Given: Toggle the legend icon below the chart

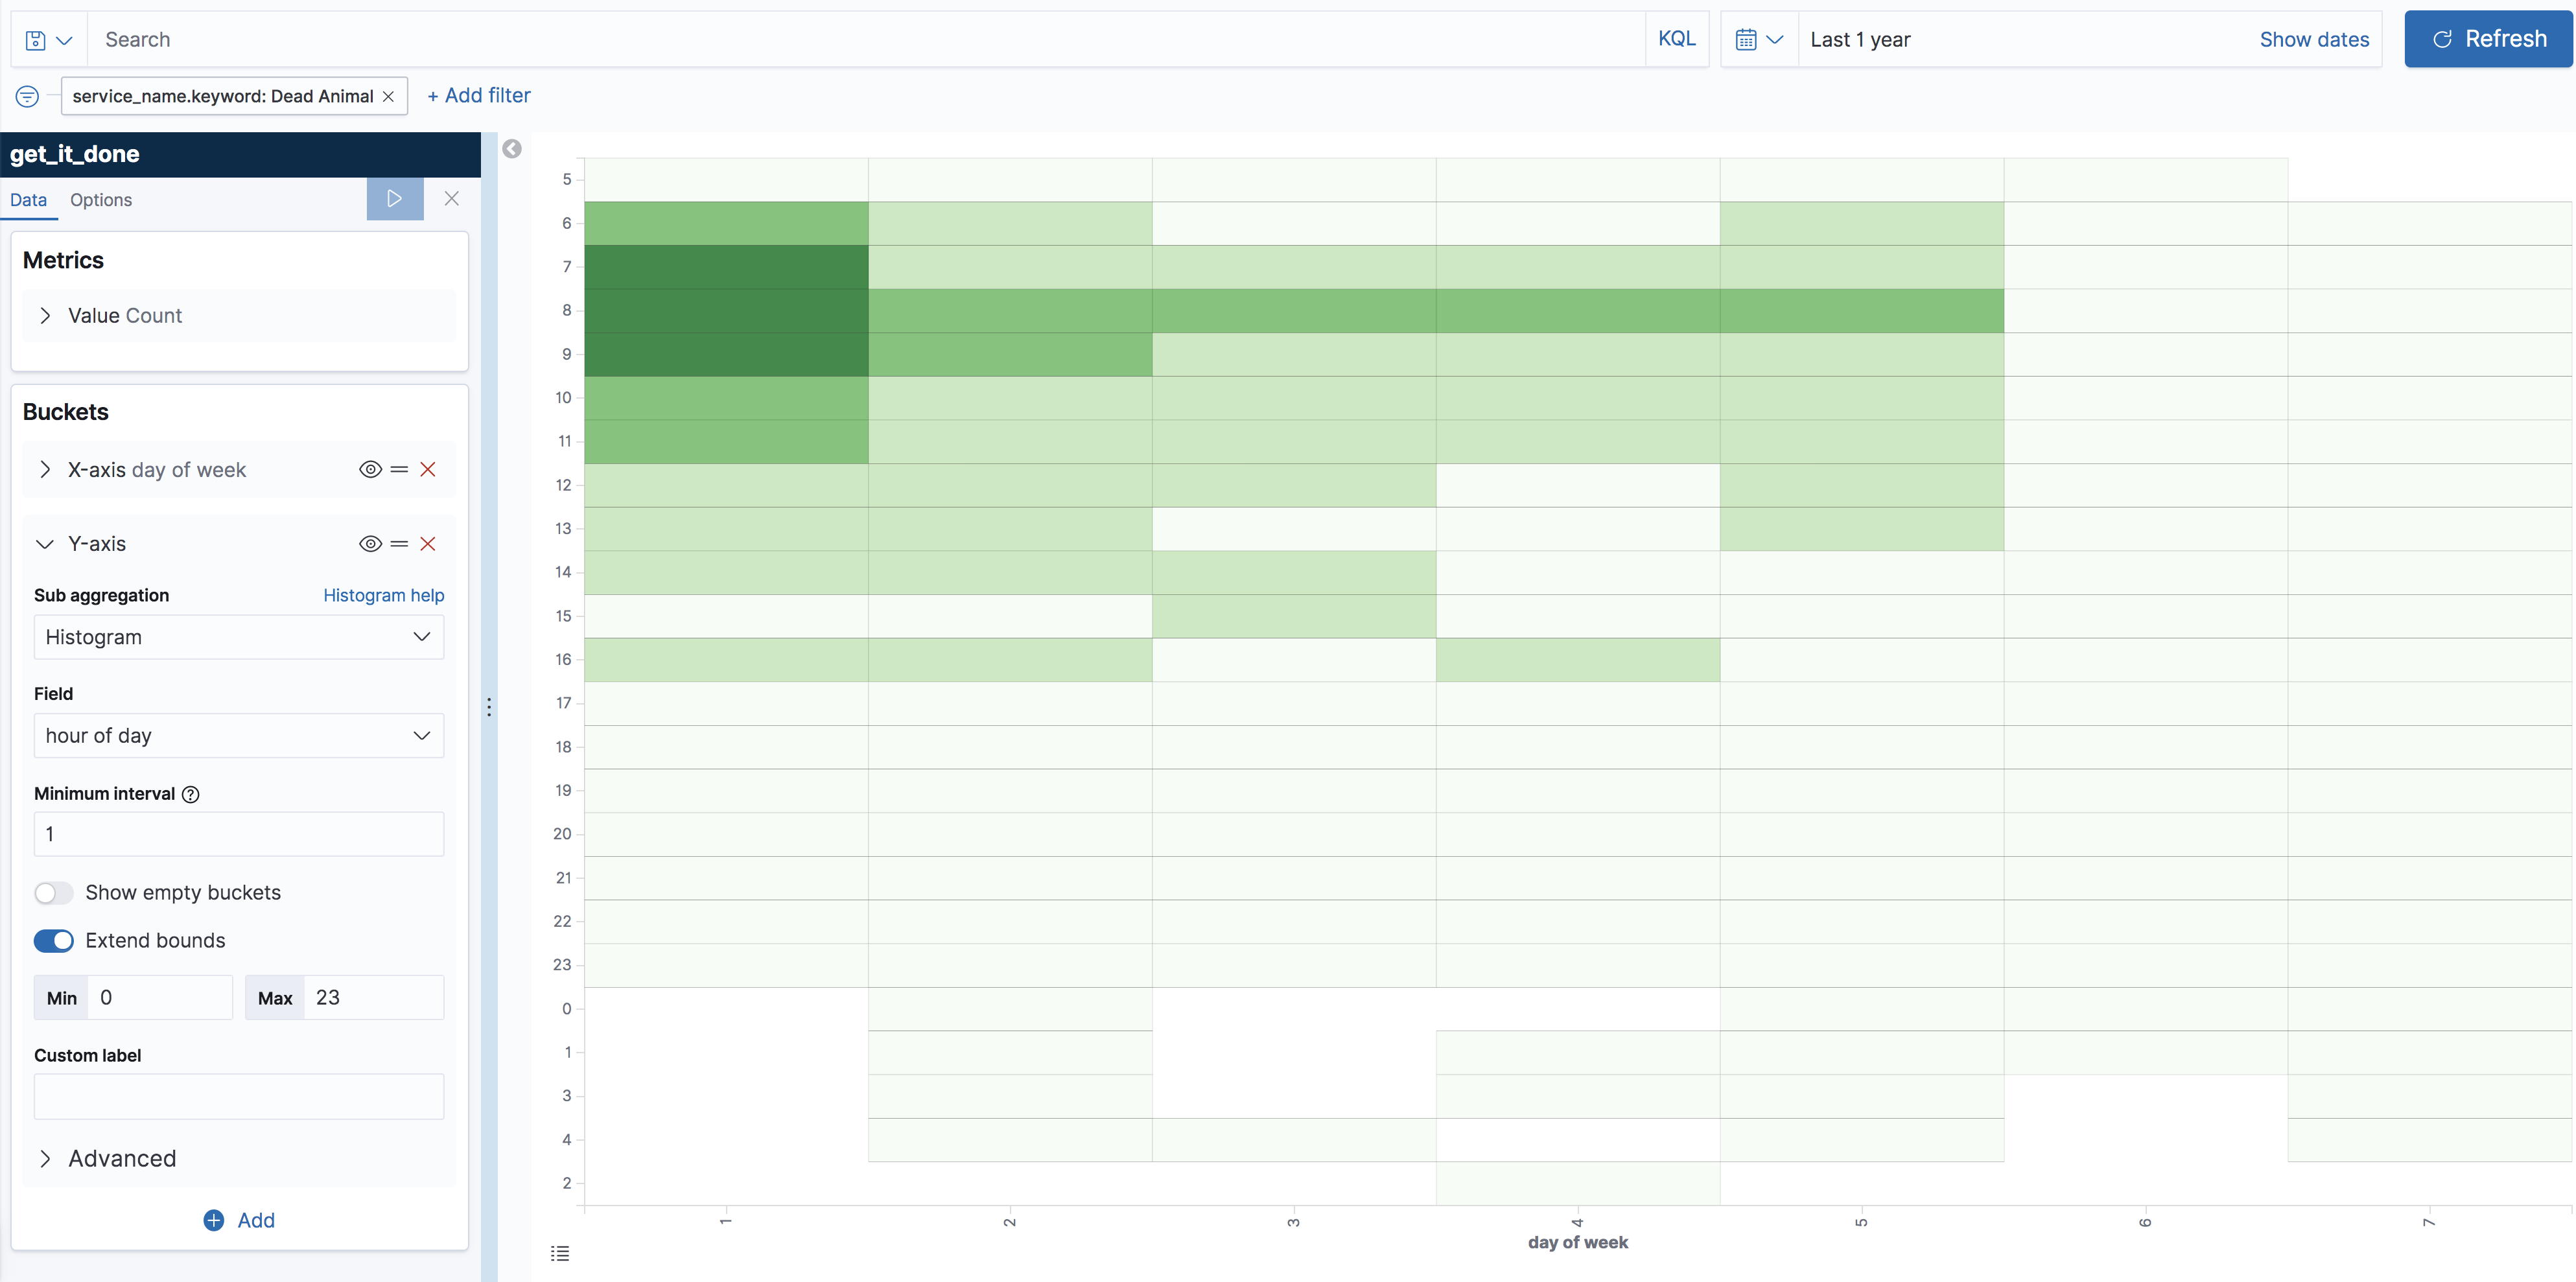Looking at the screenshot, I should tap(560, 1252).
